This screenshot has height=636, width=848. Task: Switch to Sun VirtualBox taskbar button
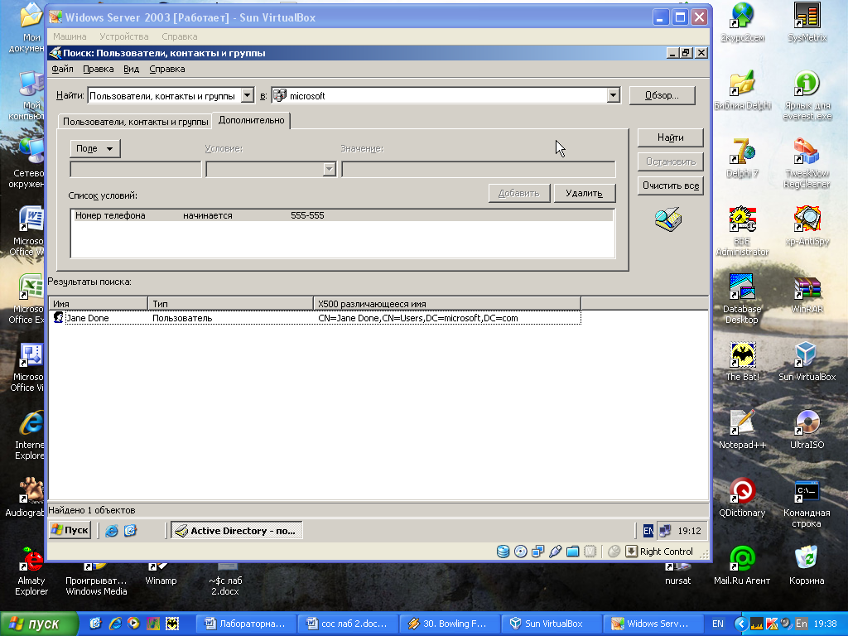[552, 624]
